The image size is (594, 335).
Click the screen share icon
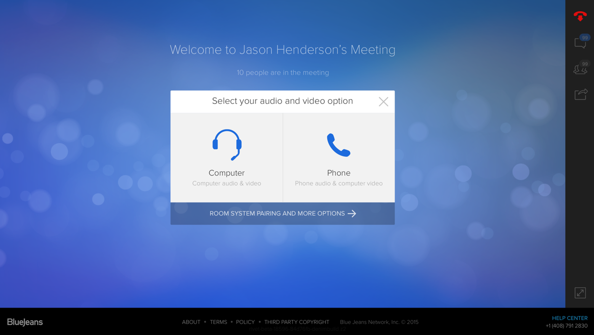tap(580, 94)
